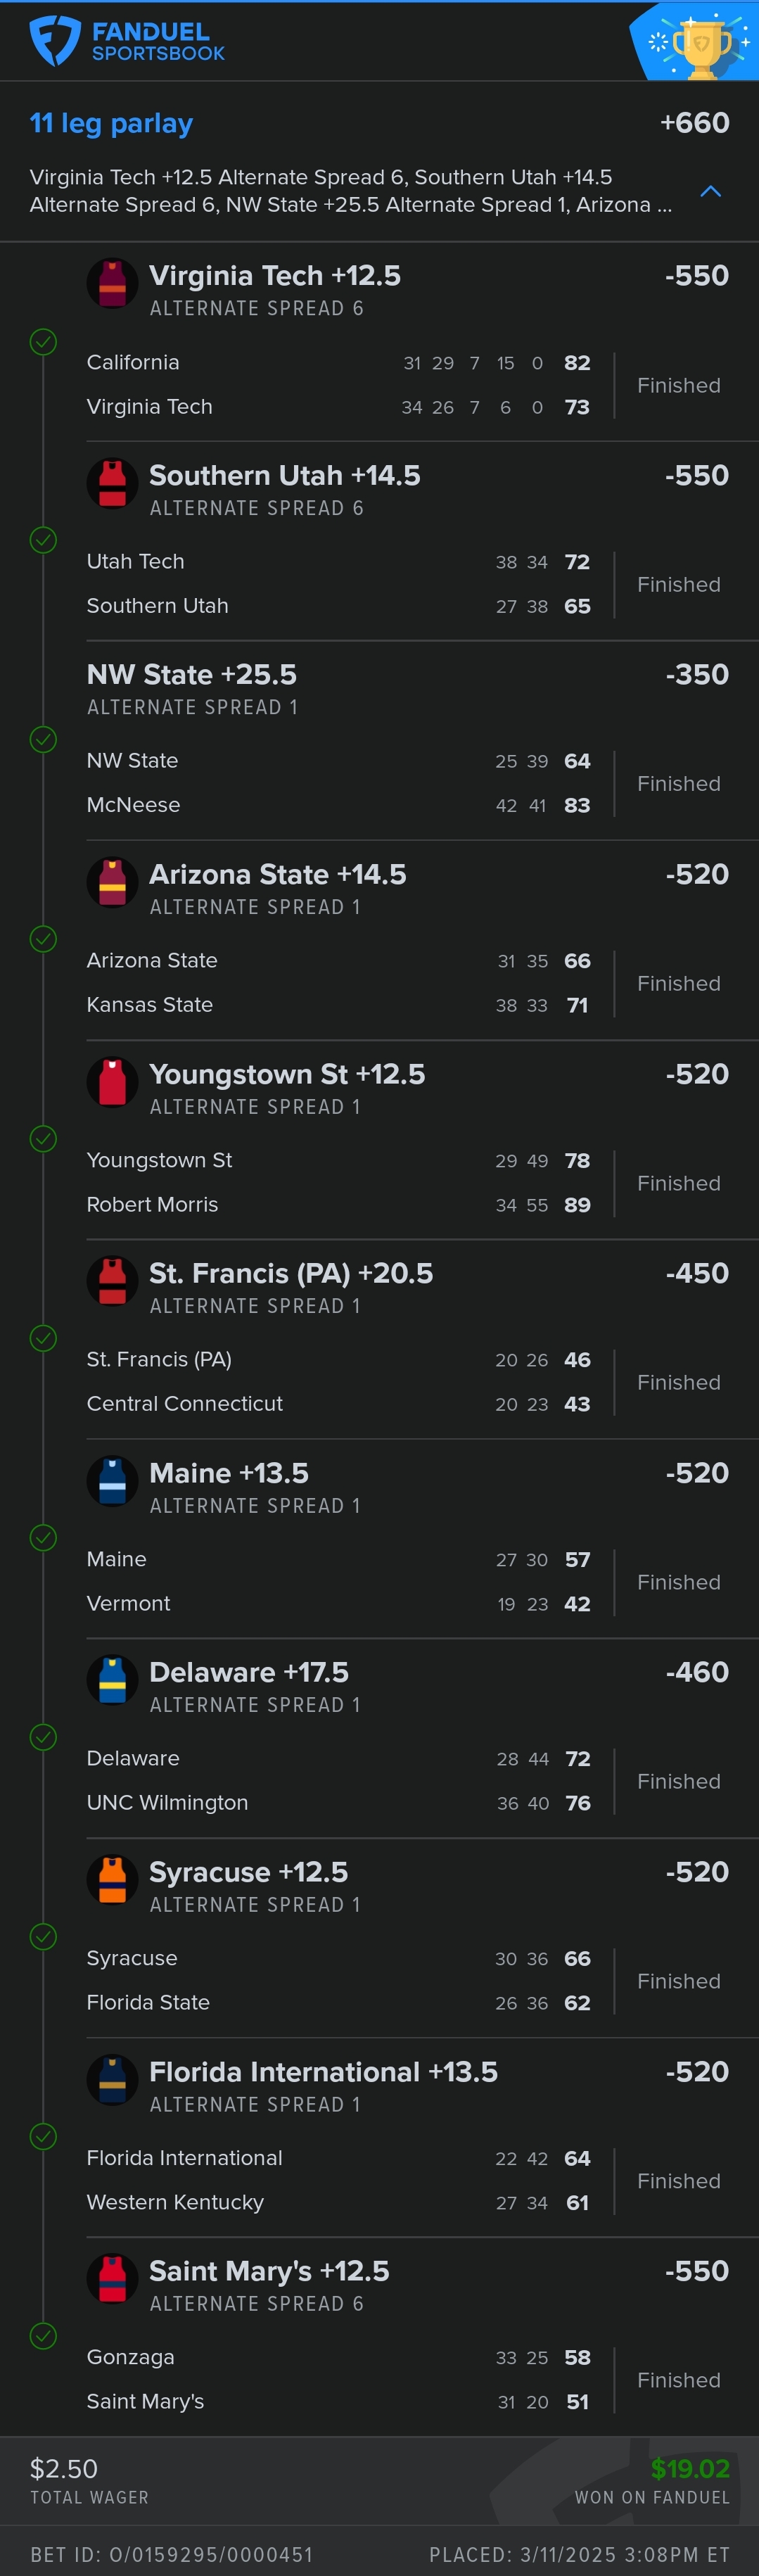Click the -350 odds for NW State
Viewport: 759px width, 2576px height.
pyautogui.click(x=697, y=675)
